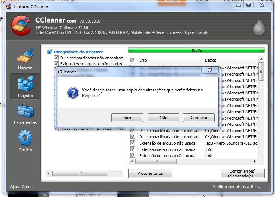Open the Opções gear icon
The height and width of the screenshot is (197, 275).
(25, 138)
